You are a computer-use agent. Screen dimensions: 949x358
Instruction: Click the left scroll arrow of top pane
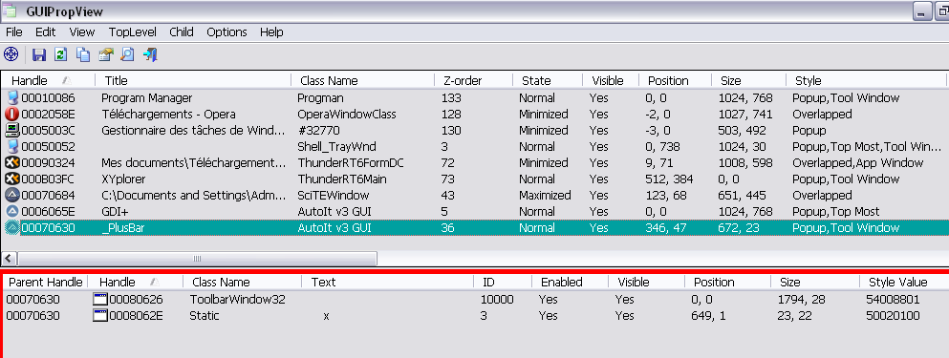tap(9, 259)
